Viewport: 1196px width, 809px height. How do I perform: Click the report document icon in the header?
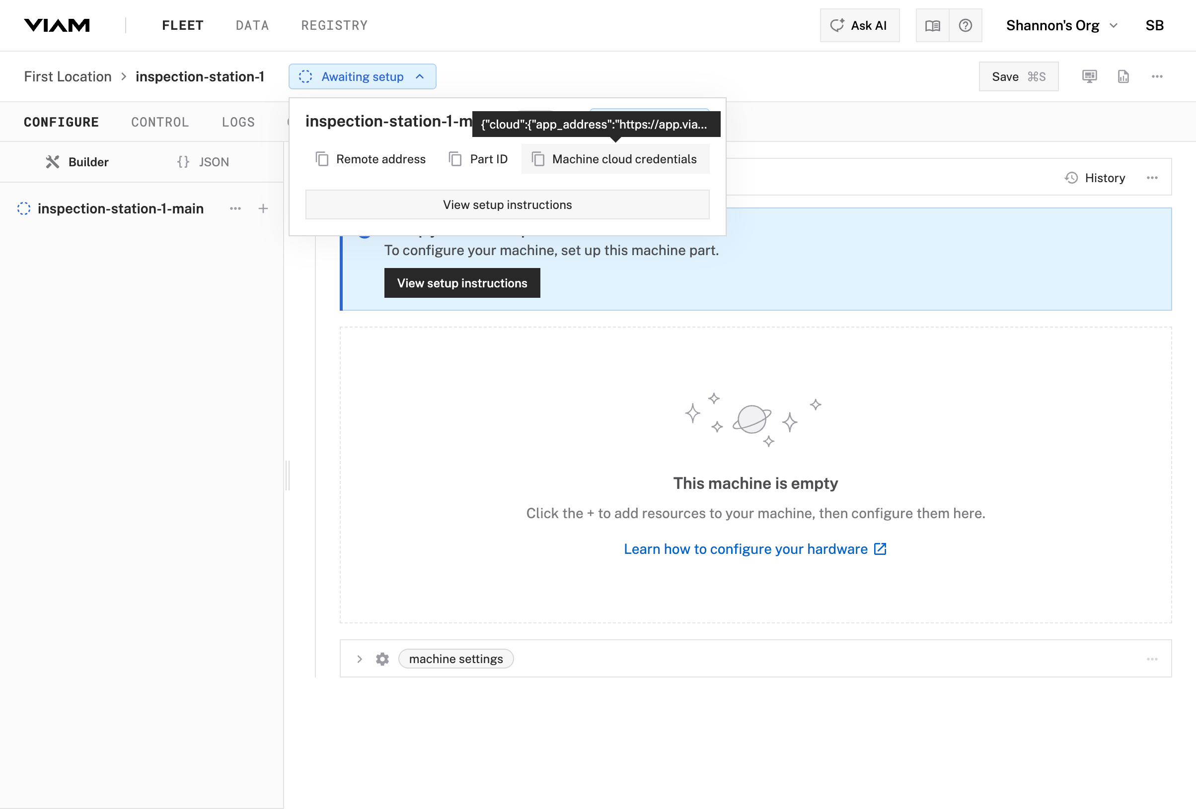pos(1123,76)
